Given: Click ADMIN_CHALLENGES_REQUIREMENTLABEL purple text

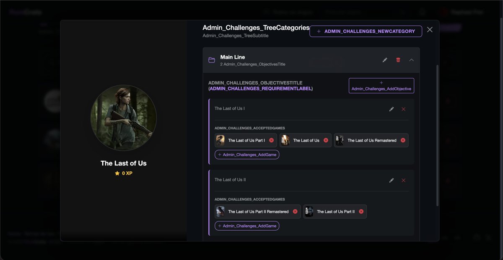Looking at the screenshot, I should coord(261,89).
